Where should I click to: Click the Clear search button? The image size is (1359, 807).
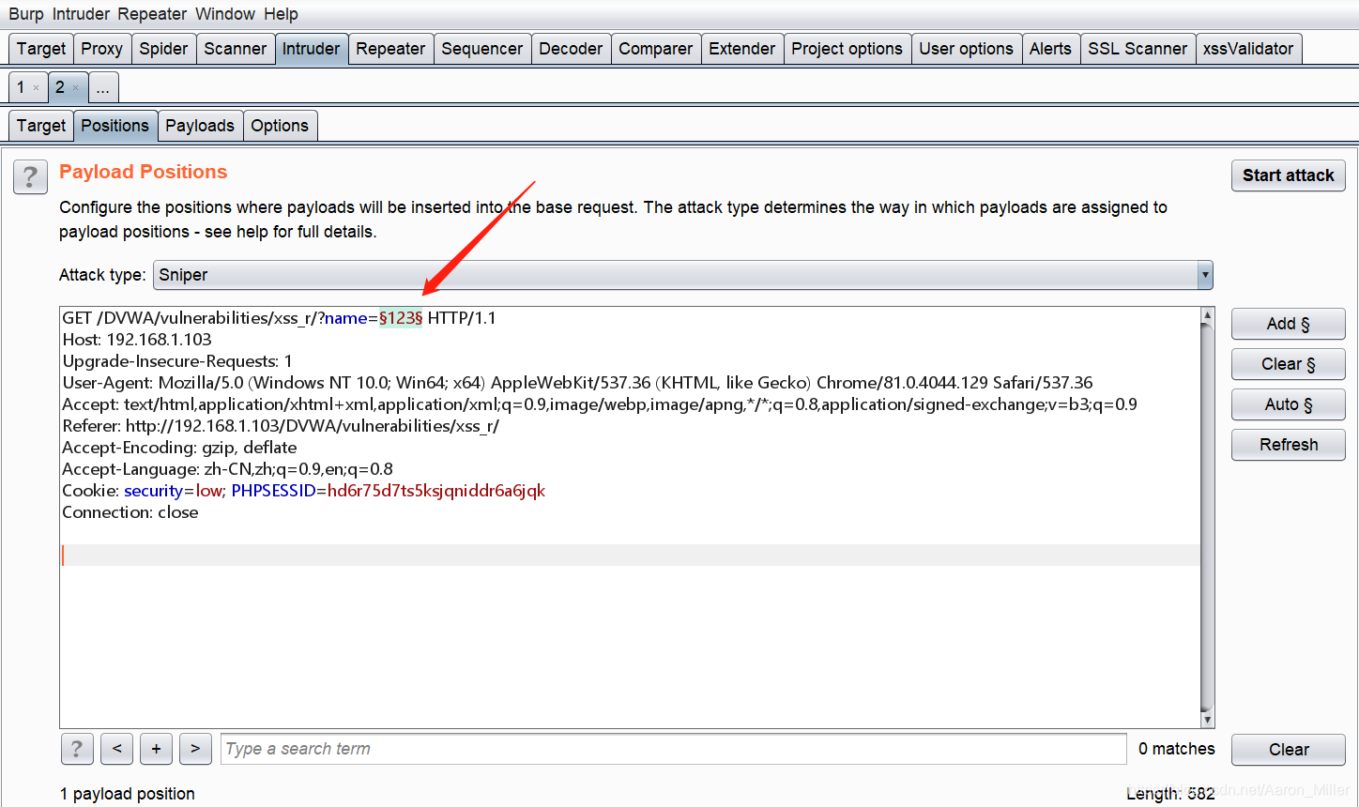[x=1289, y=750]
